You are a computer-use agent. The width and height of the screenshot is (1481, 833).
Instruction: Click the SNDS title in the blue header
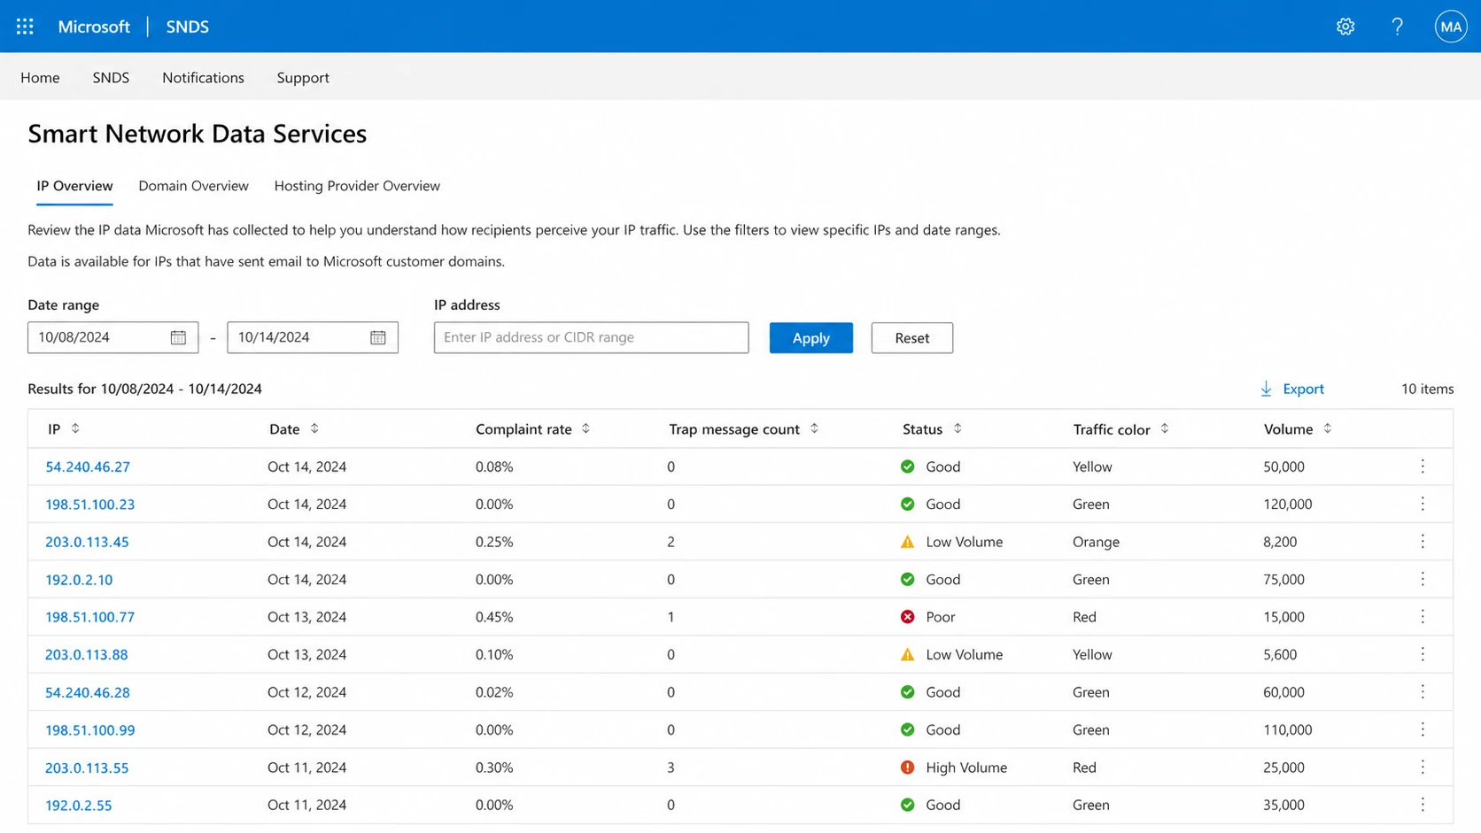click(188, 27)
